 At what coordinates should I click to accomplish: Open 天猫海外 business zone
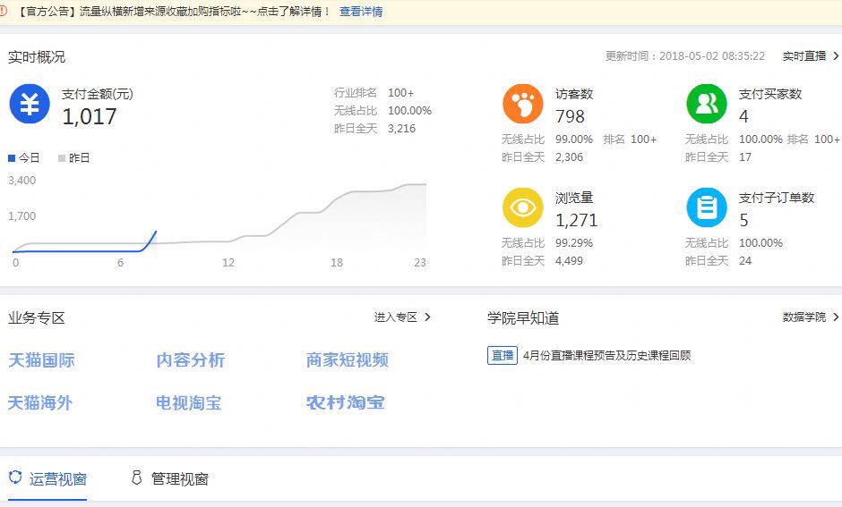coord(40,403)
